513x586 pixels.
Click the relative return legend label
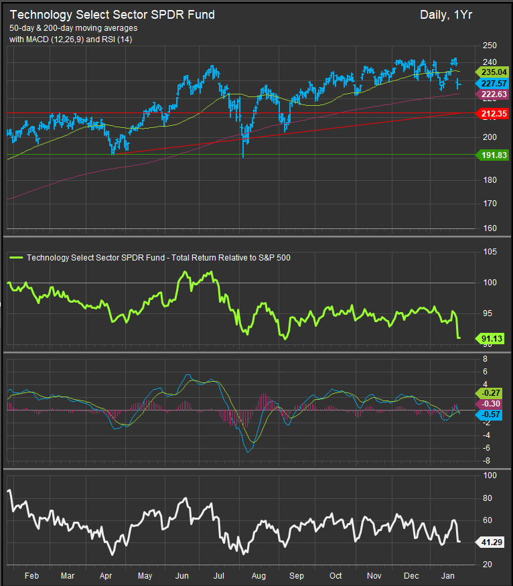point(159,257)
